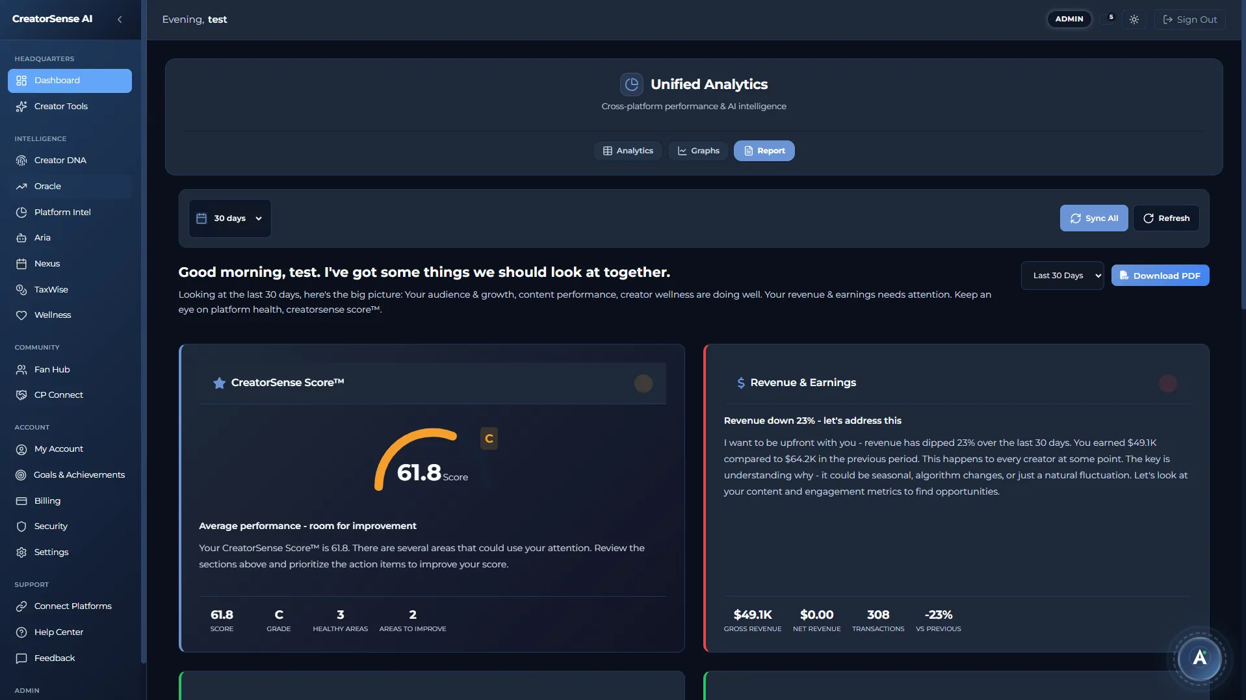Switch to the Analytics tab

pos(627,150)
